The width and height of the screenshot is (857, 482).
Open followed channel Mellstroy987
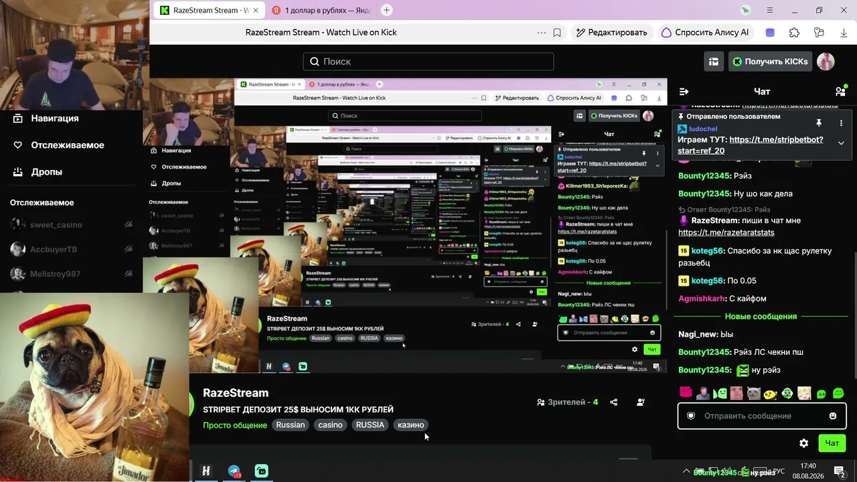[x=72, y=274]
